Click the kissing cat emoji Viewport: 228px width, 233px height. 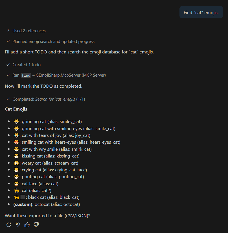point(16,156)
